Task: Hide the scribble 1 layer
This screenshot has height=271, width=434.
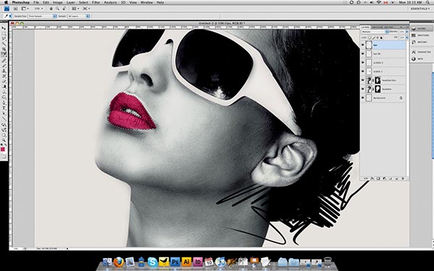Action: (x=362, y=72)
